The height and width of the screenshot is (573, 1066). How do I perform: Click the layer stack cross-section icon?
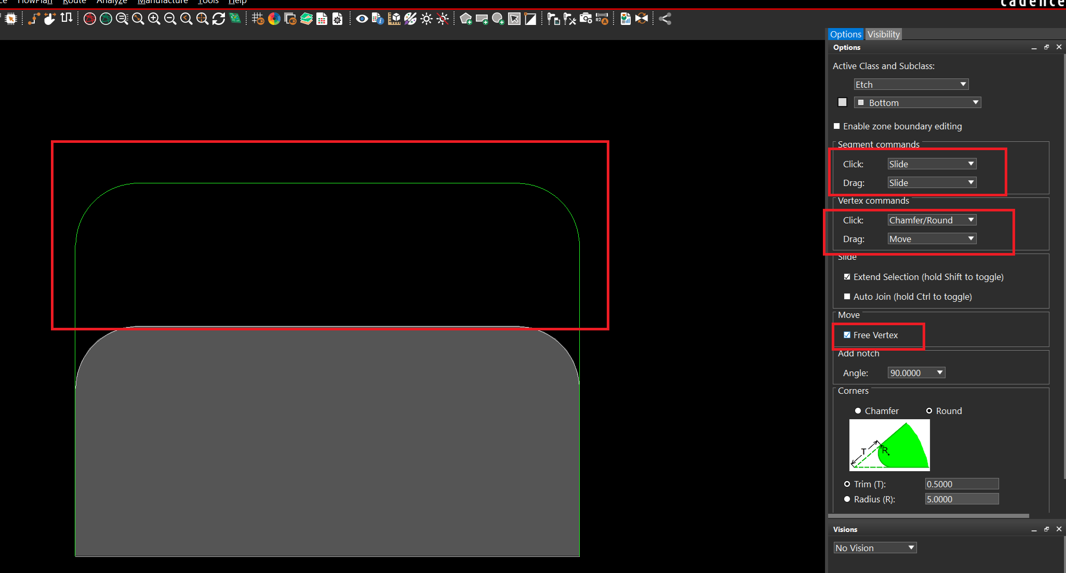[307, 19]
